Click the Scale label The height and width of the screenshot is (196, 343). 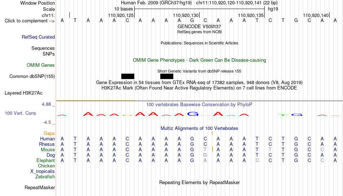(49, 9)
